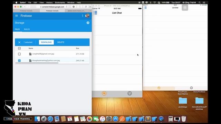Open Photos from the Dock
The height and width of the screenshot is (124, 221).
89,119
